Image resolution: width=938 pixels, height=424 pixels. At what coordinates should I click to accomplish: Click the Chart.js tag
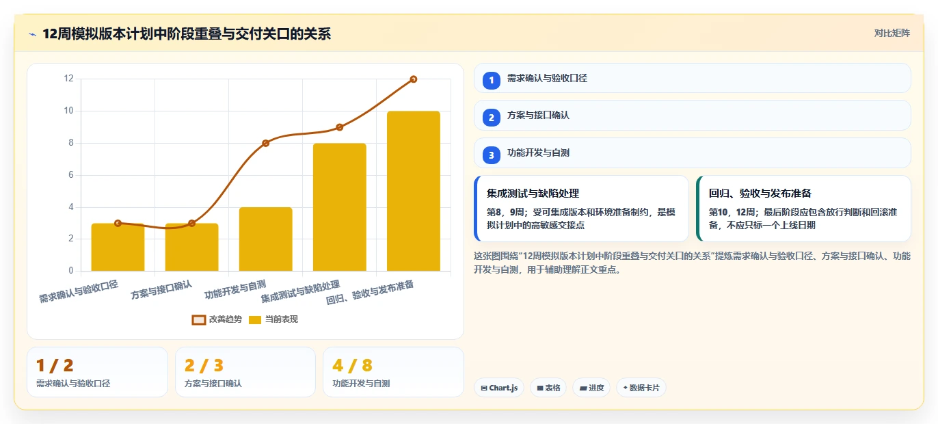click(x=499, y=388)
